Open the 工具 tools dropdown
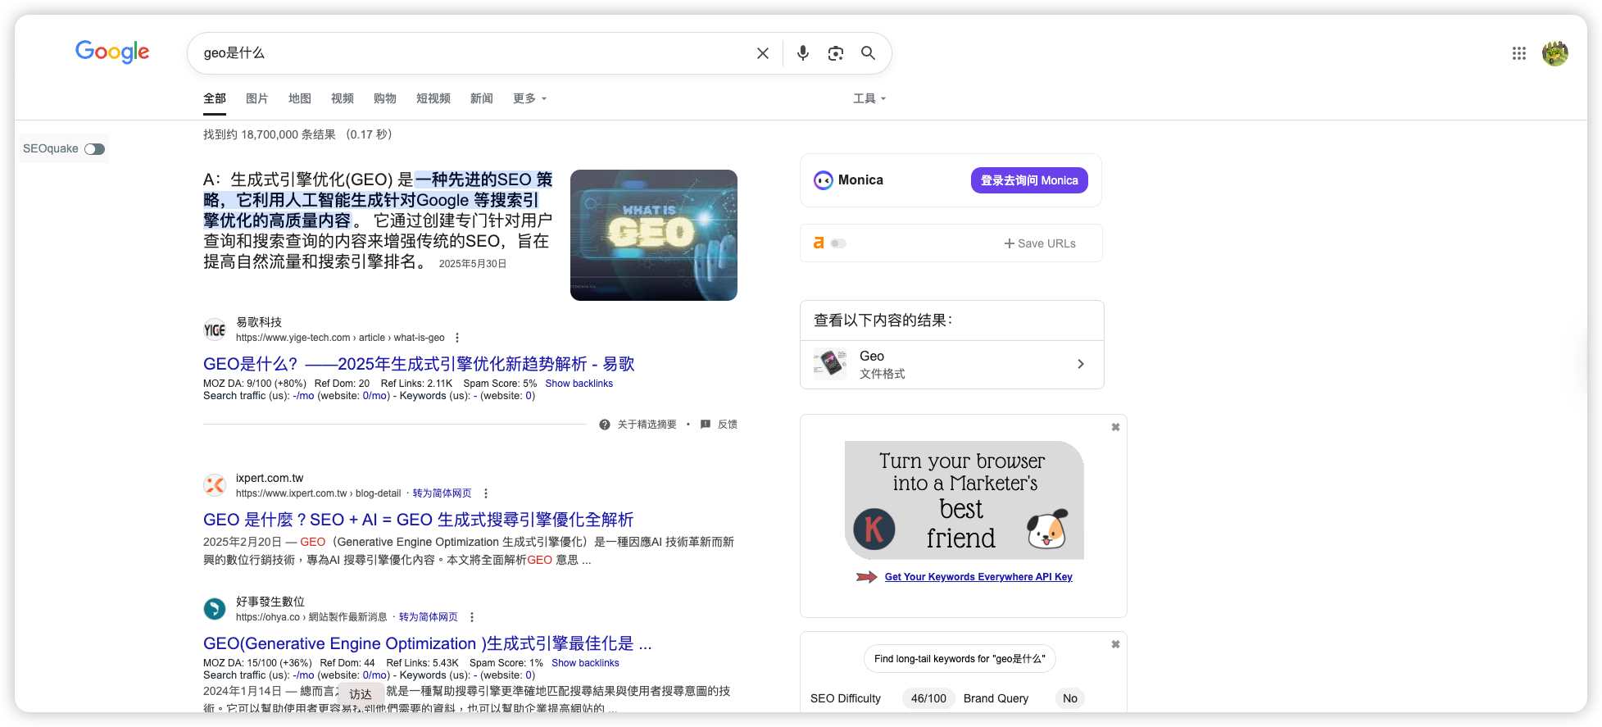 coord(869,98)
